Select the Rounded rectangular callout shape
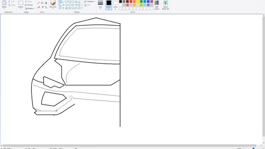Image resolution: width=265 pixels, height=149 pixels. click(x=73, y=8)
